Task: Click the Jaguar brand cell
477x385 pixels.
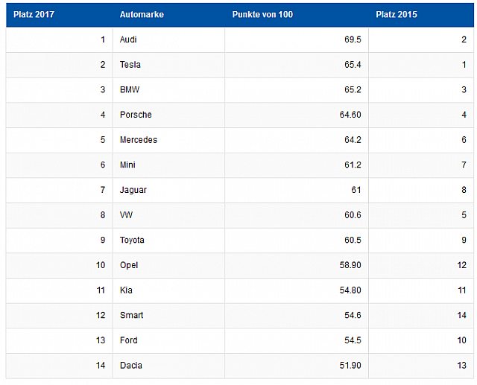Action: point(133,190)
